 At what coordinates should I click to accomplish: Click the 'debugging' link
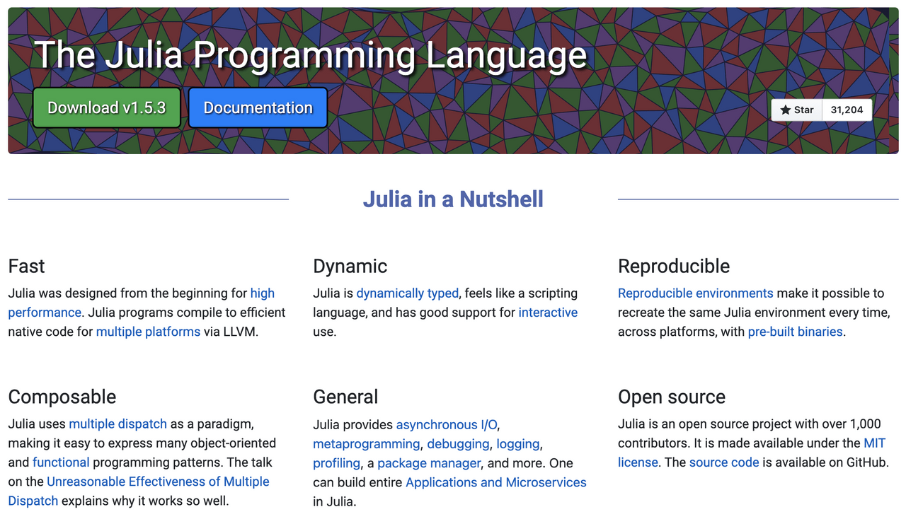458,443
